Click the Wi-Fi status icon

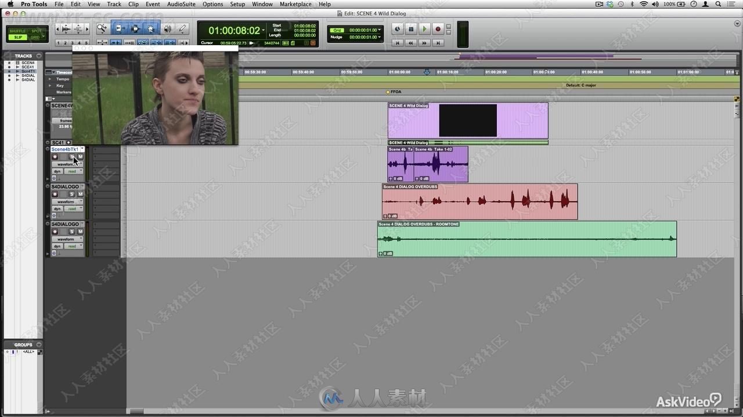643,4
